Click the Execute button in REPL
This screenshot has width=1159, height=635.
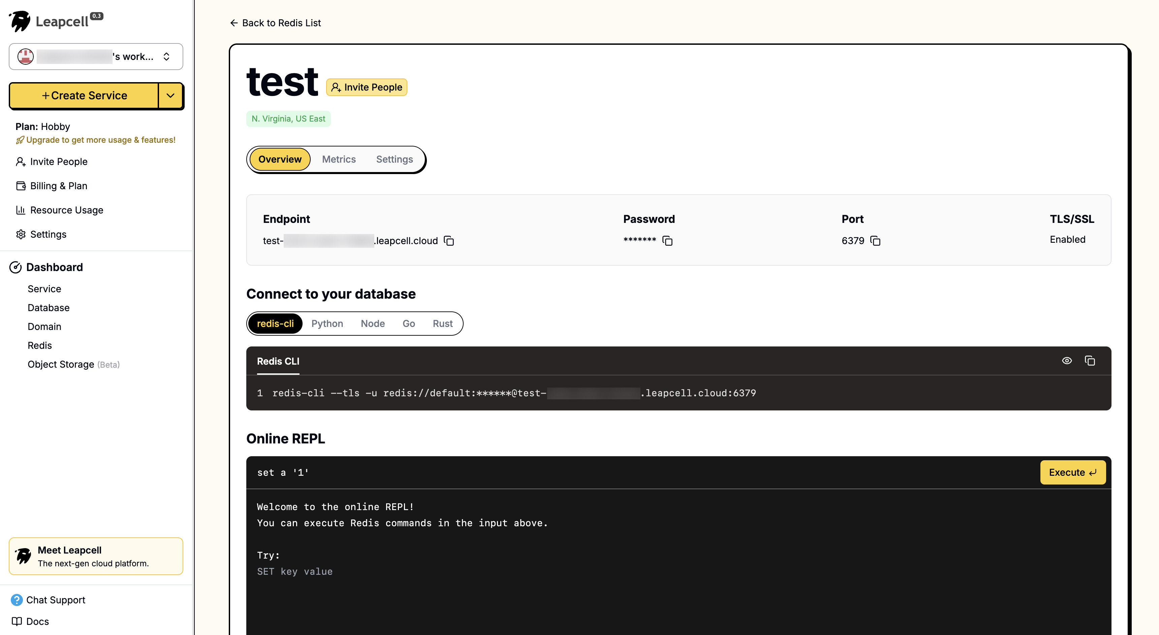point(1073,472)
